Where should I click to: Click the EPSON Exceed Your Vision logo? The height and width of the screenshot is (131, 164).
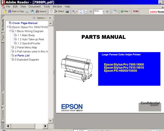click(72, 108)
